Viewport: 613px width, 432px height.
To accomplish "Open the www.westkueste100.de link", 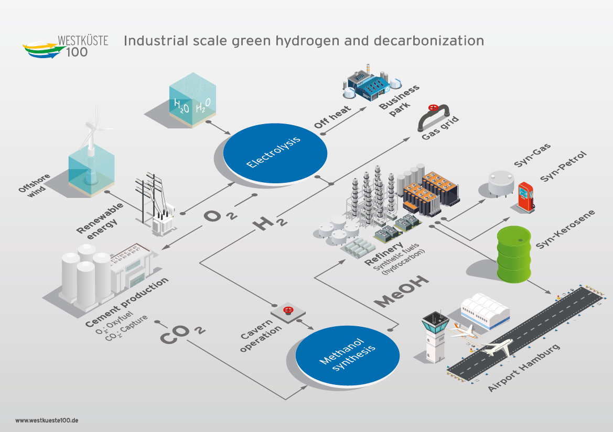I will pyautogui.click(x=47, y=420).
